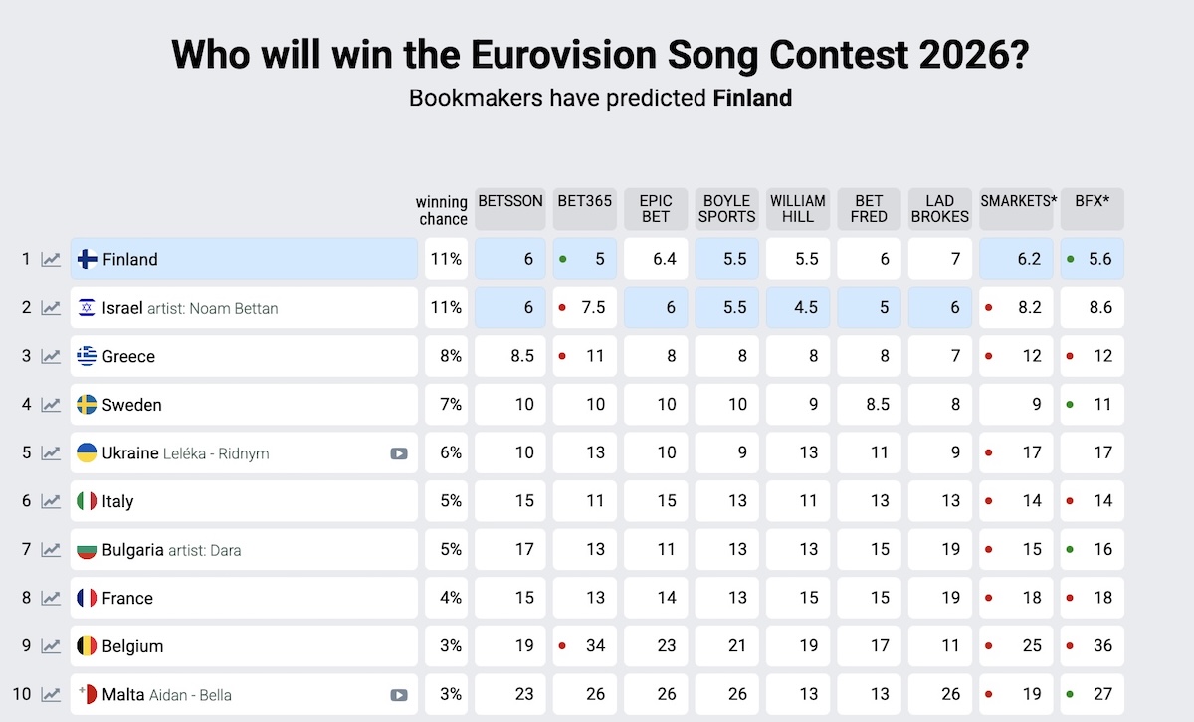Select the BET365 column header
This screenshot has height=722, width=1194.
tap(585, 209)
